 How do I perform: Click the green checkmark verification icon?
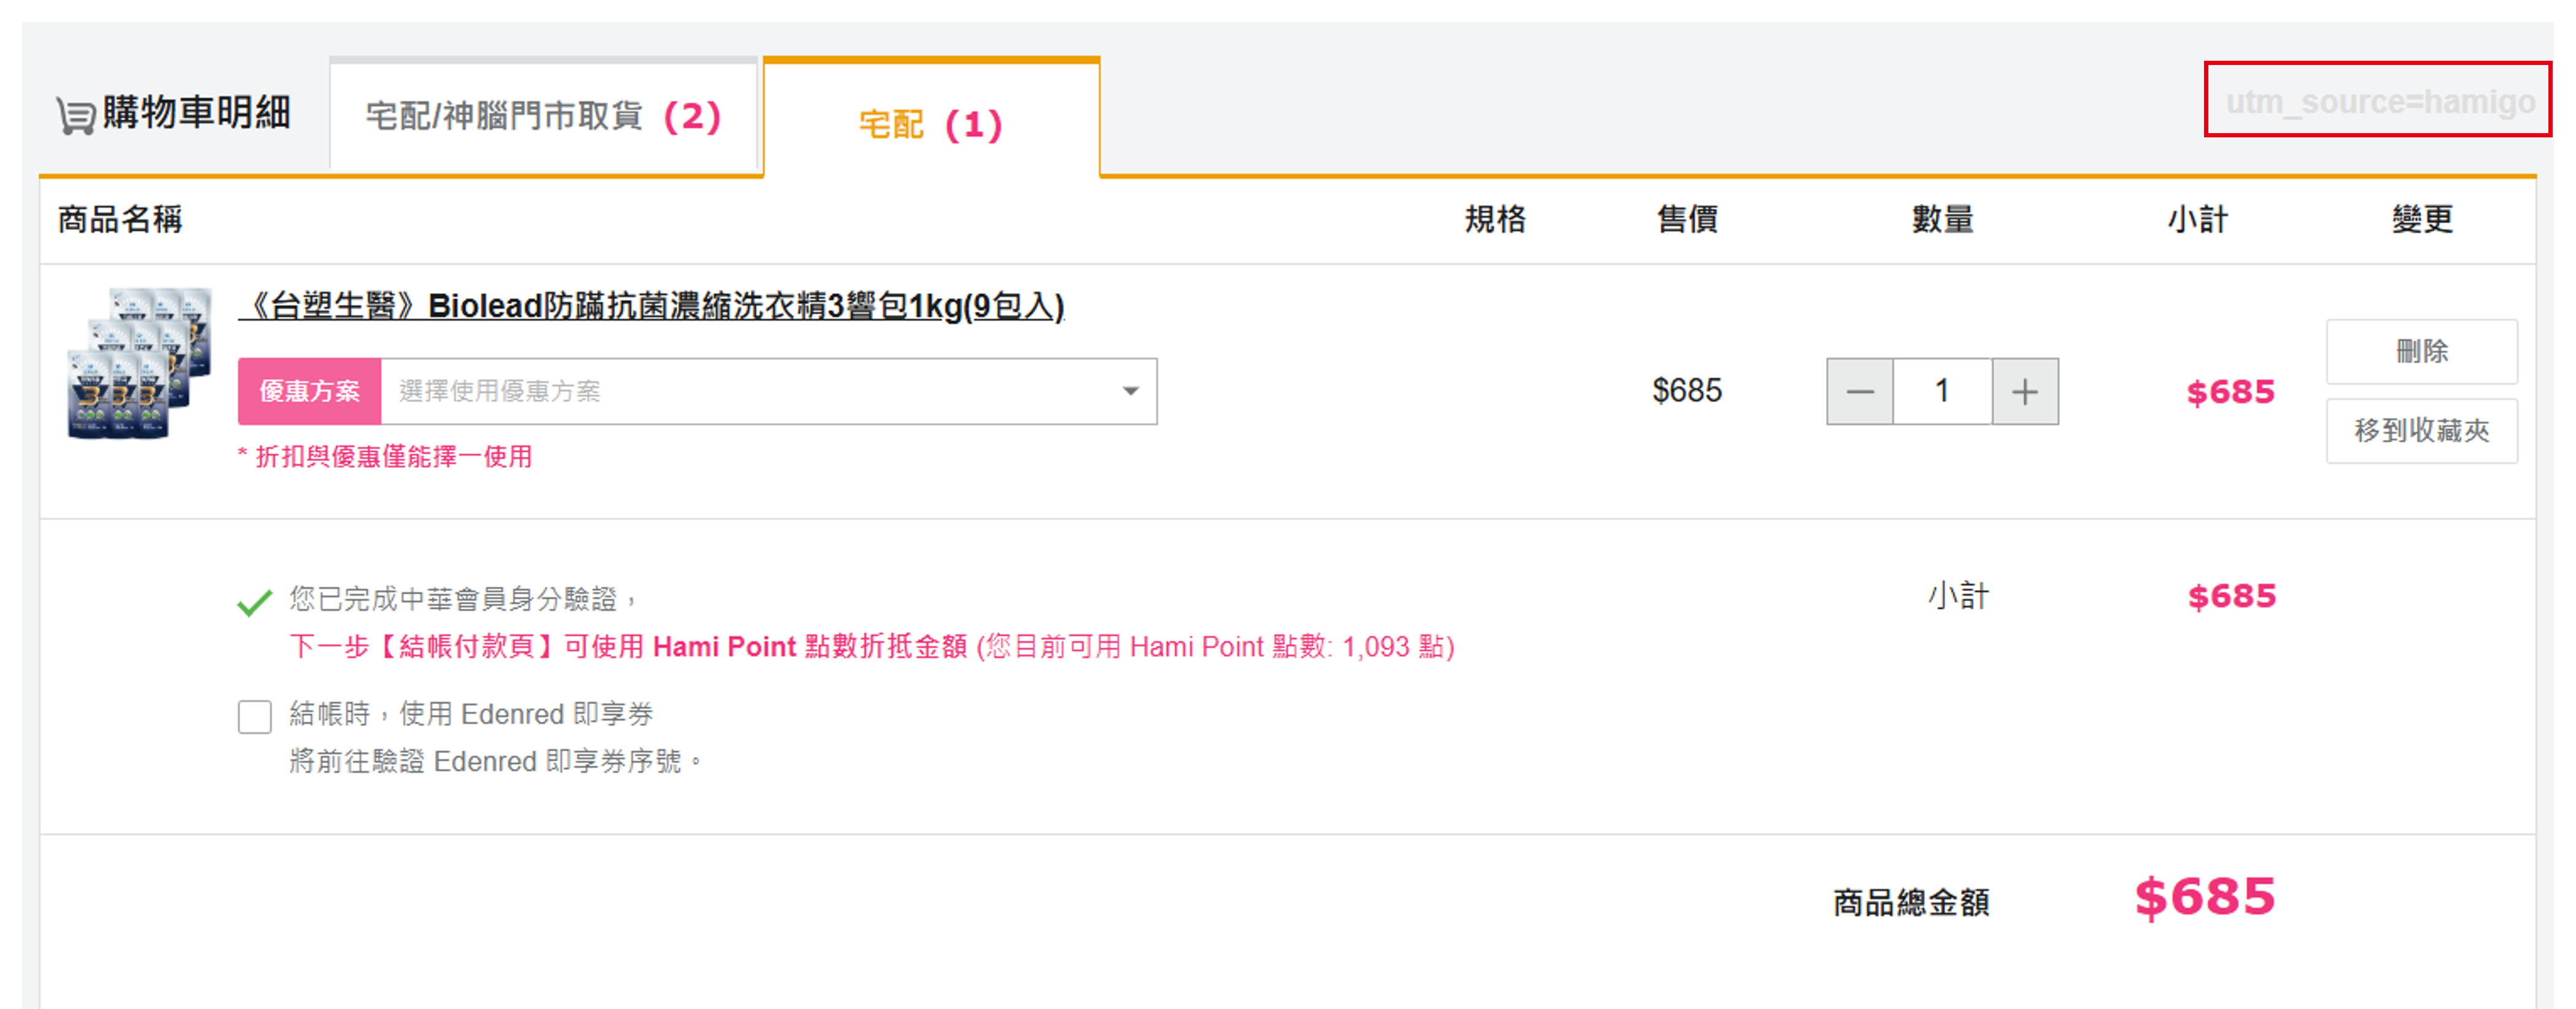click(254, 602)
